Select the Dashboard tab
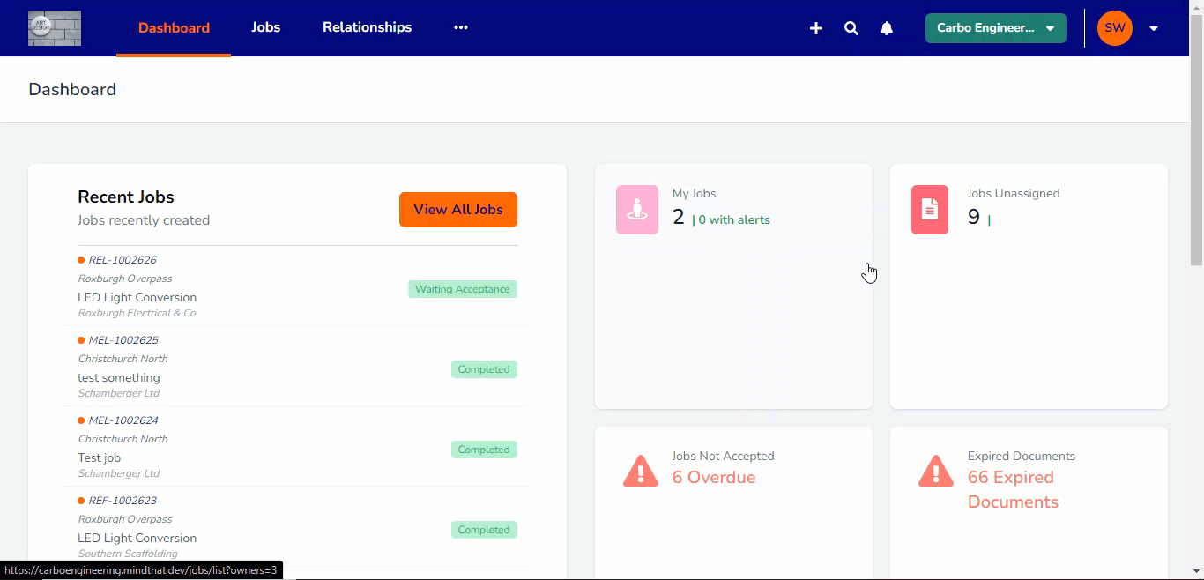This screenshot has width=1204, height=580. pyautogui.click(x=174, y=27)
